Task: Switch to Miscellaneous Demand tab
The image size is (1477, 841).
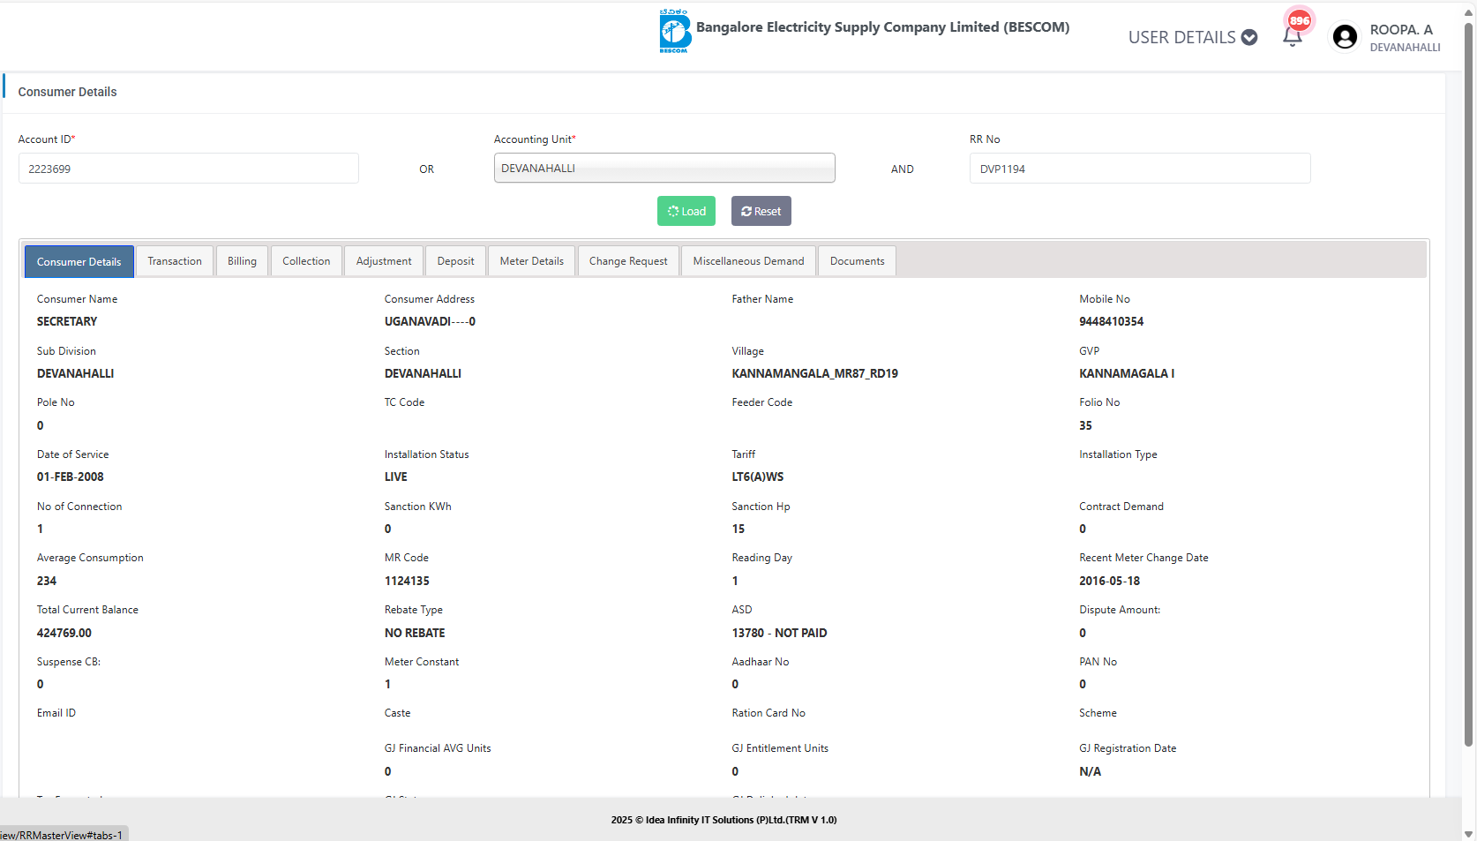Action: tap(749, 261)
